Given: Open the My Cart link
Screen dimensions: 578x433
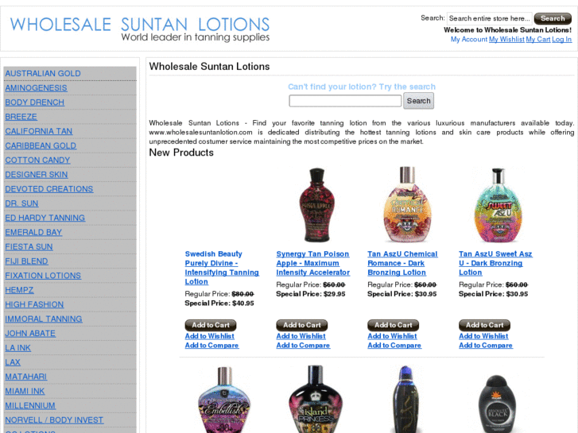Looking at the screenshot, I should pos(537,40).
